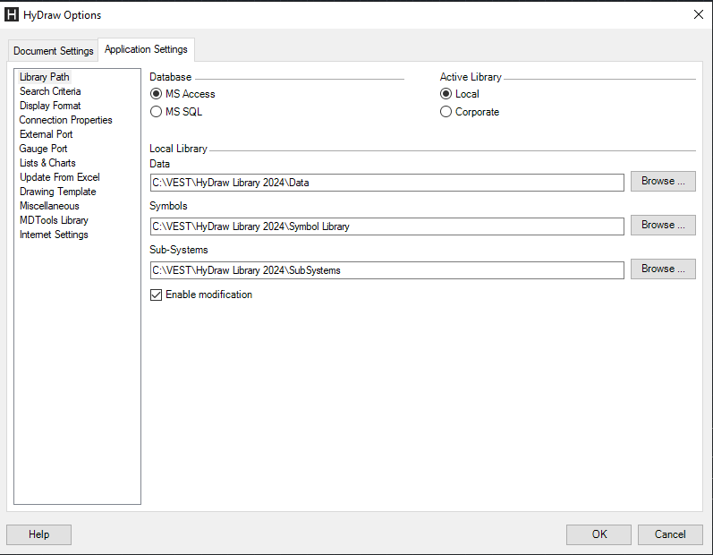The height and width of the screenshot is (555, 713).
Task: Open the Connection Properties settings
Action: pos(65,120)
